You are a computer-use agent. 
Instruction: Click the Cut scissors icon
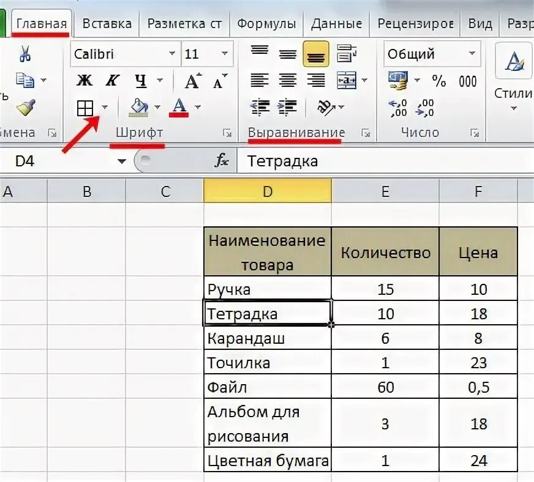click(x=25, y=54)
